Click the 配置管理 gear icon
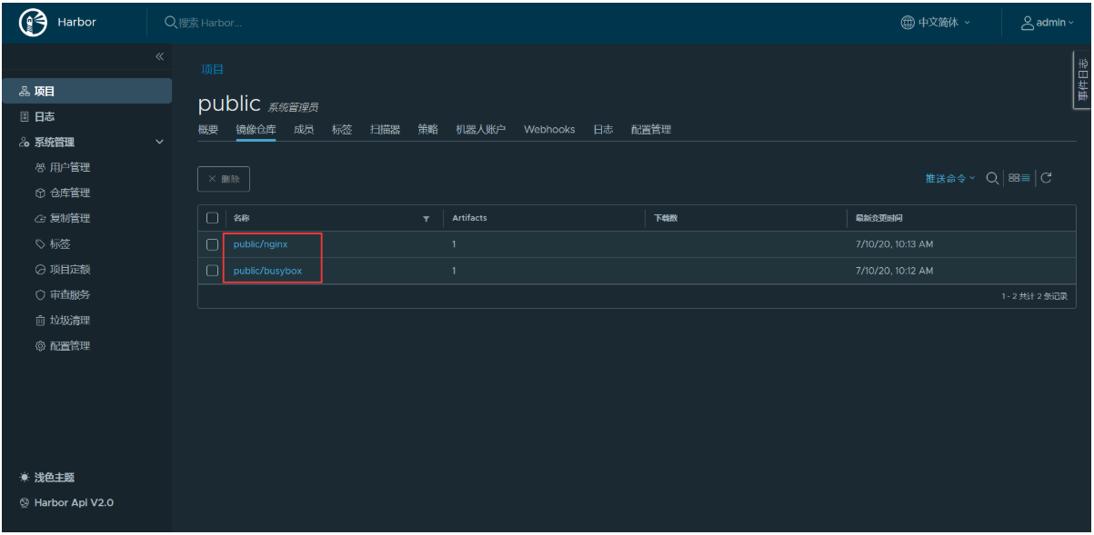 point(40,346)
